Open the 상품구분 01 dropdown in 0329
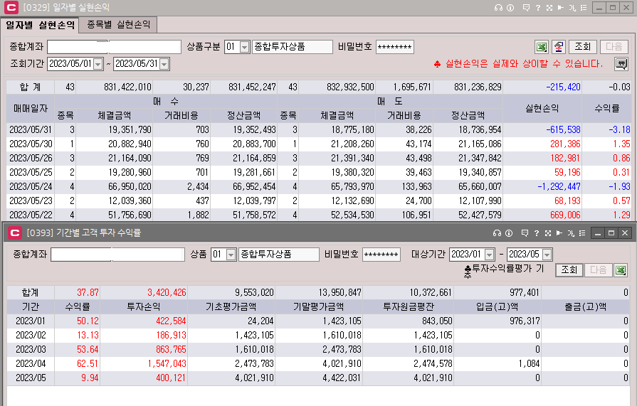 pyautogui.click(x=244, y=47)
